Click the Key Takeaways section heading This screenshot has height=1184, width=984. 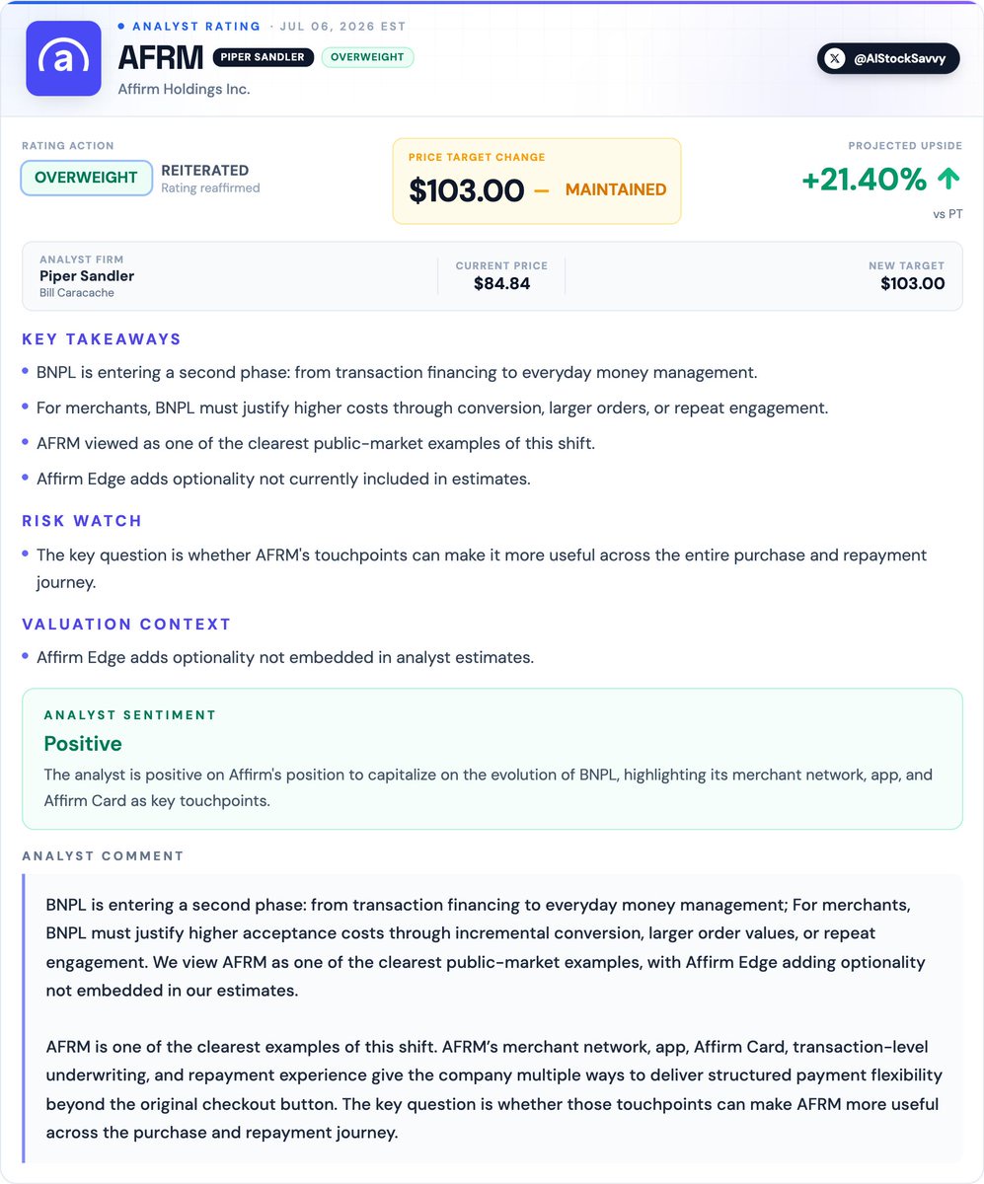[102, 339]
